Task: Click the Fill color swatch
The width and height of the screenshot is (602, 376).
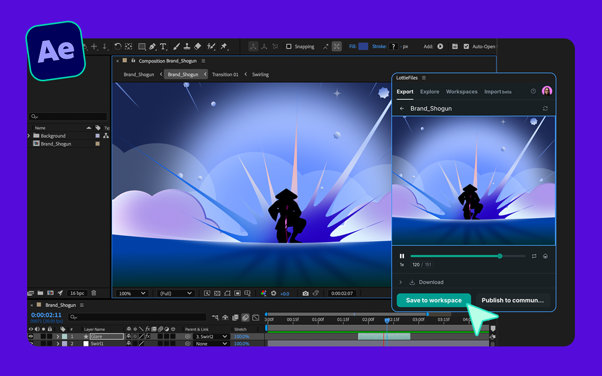Action: 363,47
